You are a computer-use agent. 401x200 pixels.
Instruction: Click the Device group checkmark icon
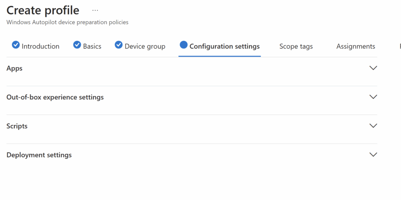tap(118, 45)
